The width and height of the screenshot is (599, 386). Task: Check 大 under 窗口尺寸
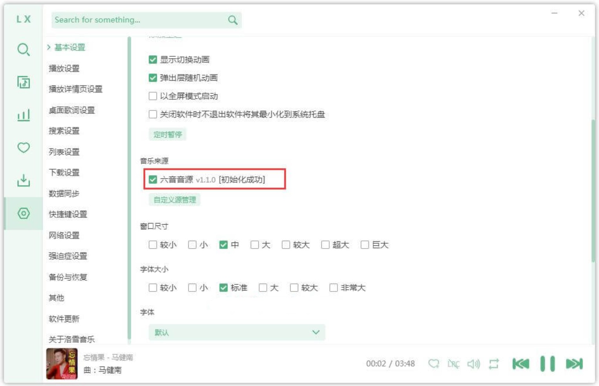click(256, 245)
